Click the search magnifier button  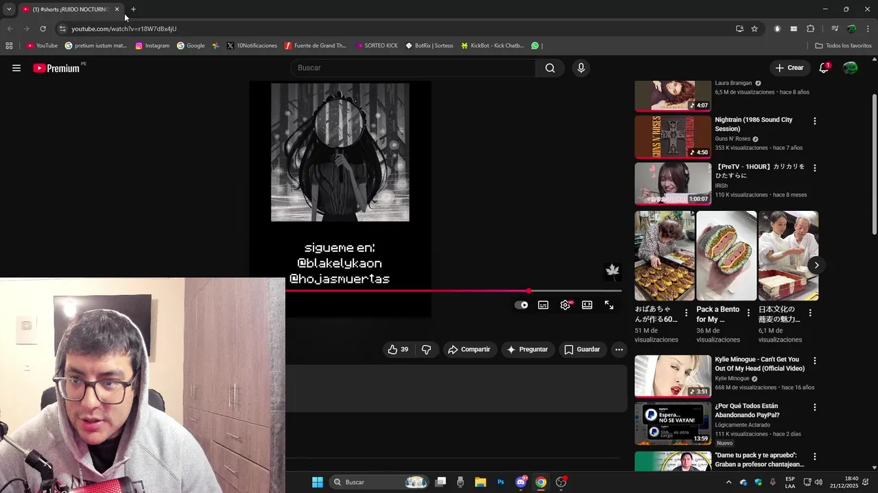pos(550,68)
